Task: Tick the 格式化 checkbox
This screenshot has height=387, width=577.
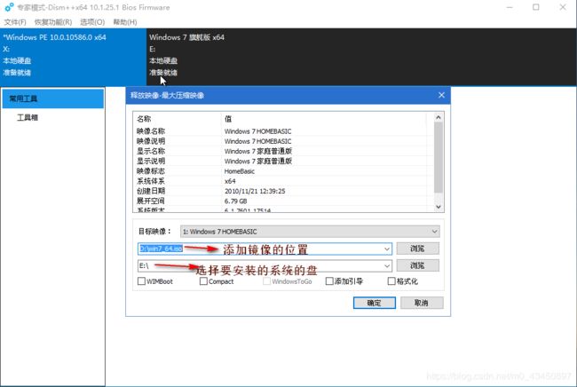Action: click(x=391, y=281)
